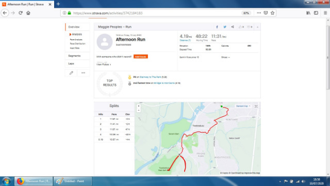Open Firefox library icon
Screen dimensions: 330x186
(x=308, y=13)
